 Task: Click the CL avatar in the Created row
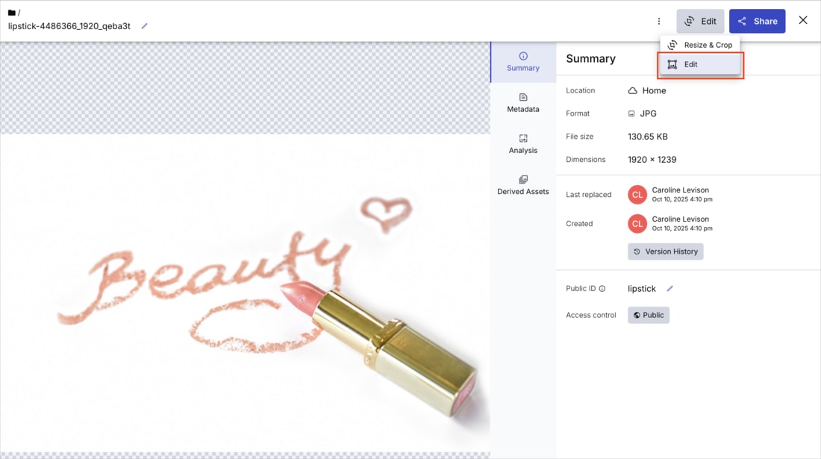(637, 223)
